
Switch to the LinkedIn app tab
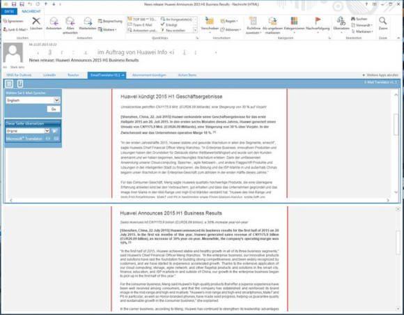(49, 75)
